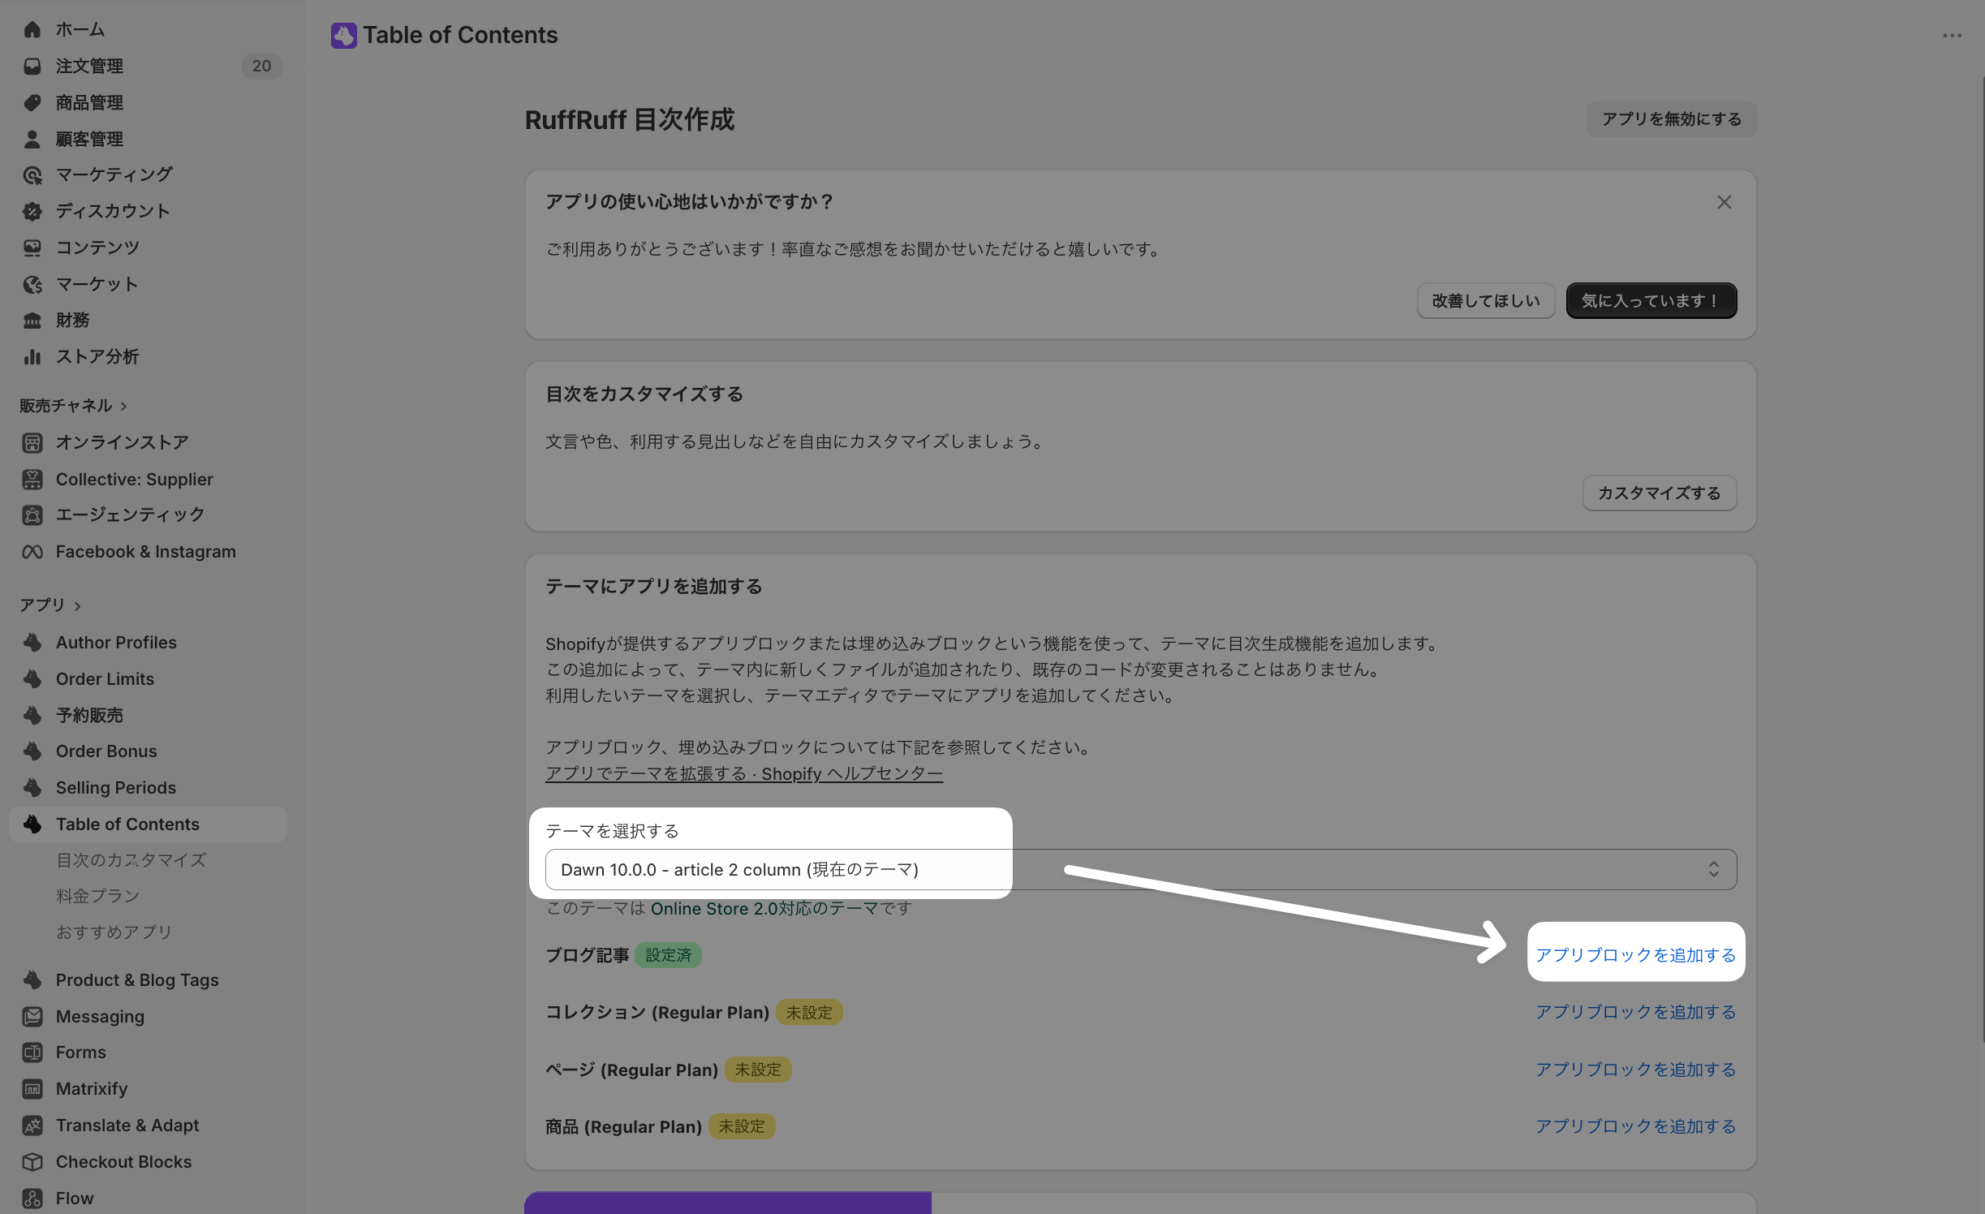The image size is (1985, 1214).
Task: Click the Forms app icon
Action: point(32,1053)
